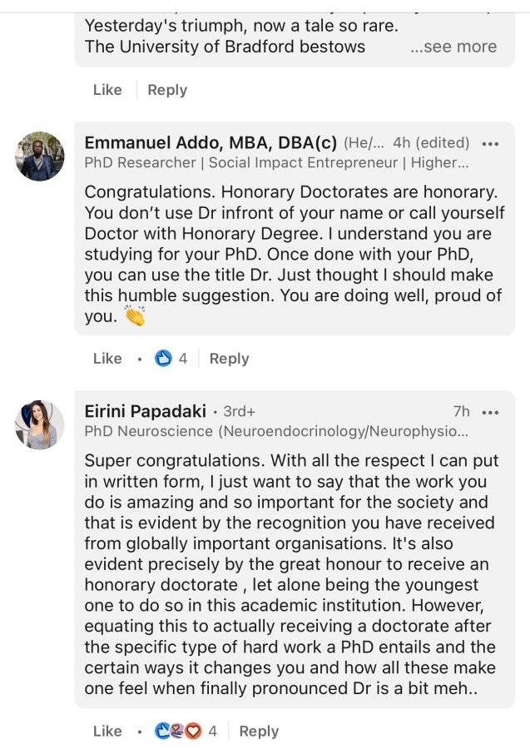Open Eirini Papadaki's profile picture
Image resolution: width=530 pixels, height=749 pixels.
coord(40,424)
